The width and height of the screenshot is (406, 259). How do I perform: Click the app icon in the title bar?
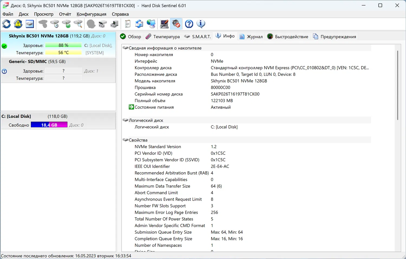(5, 5)
